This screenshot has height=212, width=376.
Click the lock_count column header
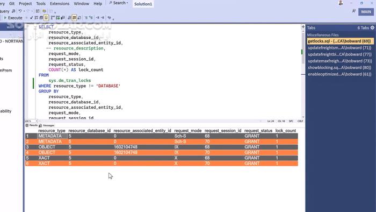point(286,131)
